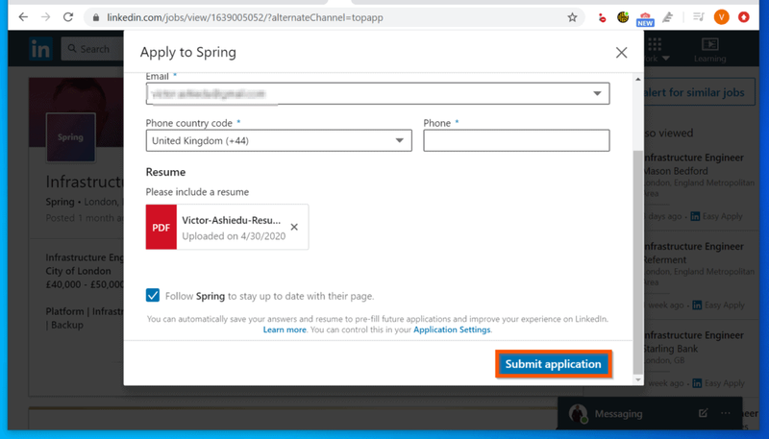The width and height of the screenshot is (769, 439).
Task: Open the LinkedIn home logo
Action: [x=40, y=49]
